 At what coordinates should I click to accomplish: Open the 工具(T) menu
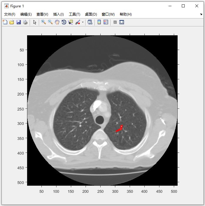(x=74, y=14)
